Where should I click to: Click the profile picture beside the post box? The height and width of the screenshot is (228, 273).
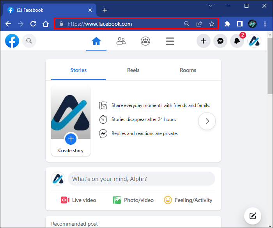(58, 179)
